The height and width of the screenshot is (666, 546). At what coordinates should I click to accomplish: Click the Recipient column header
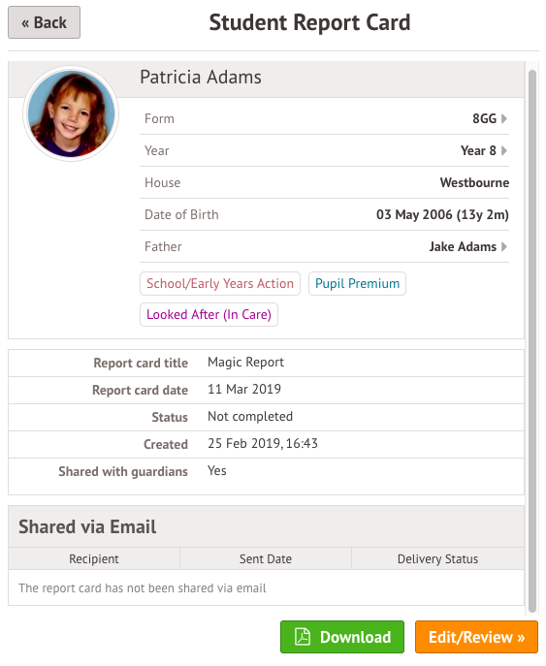point(94,559)
